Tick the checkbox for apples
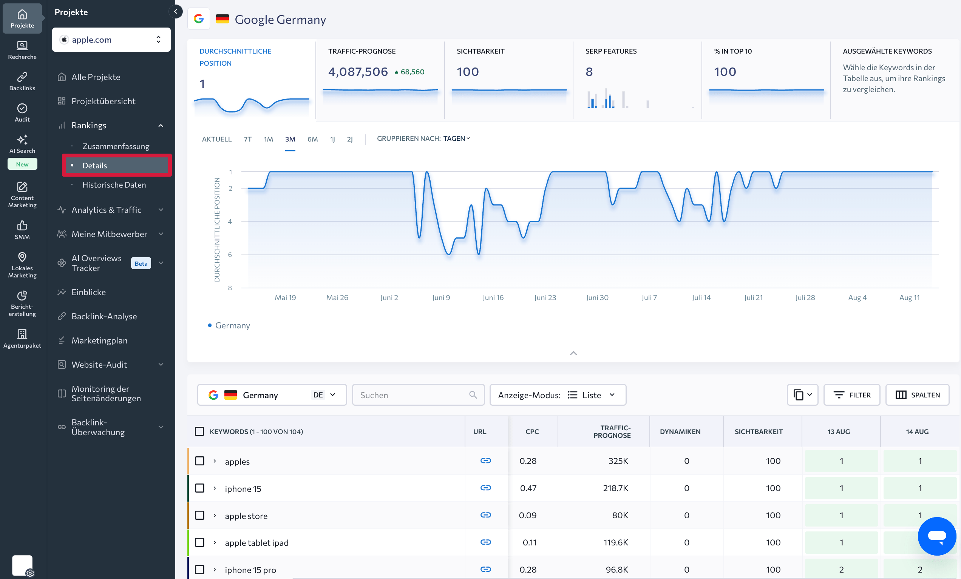Screen dimensions: 961x579 (x=199, y=460)
